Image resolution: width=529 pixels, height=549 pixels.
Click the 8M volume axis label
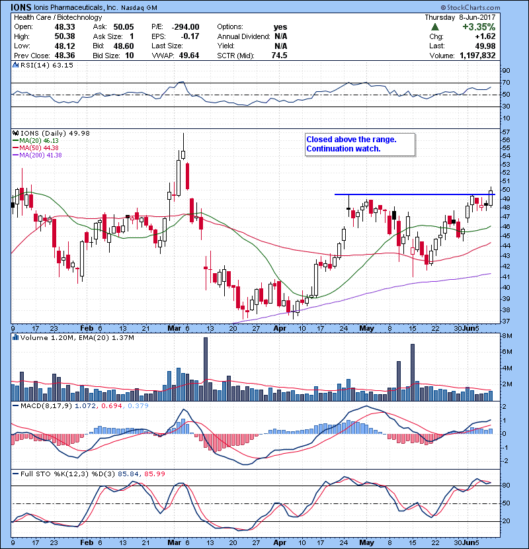(508, 336)
